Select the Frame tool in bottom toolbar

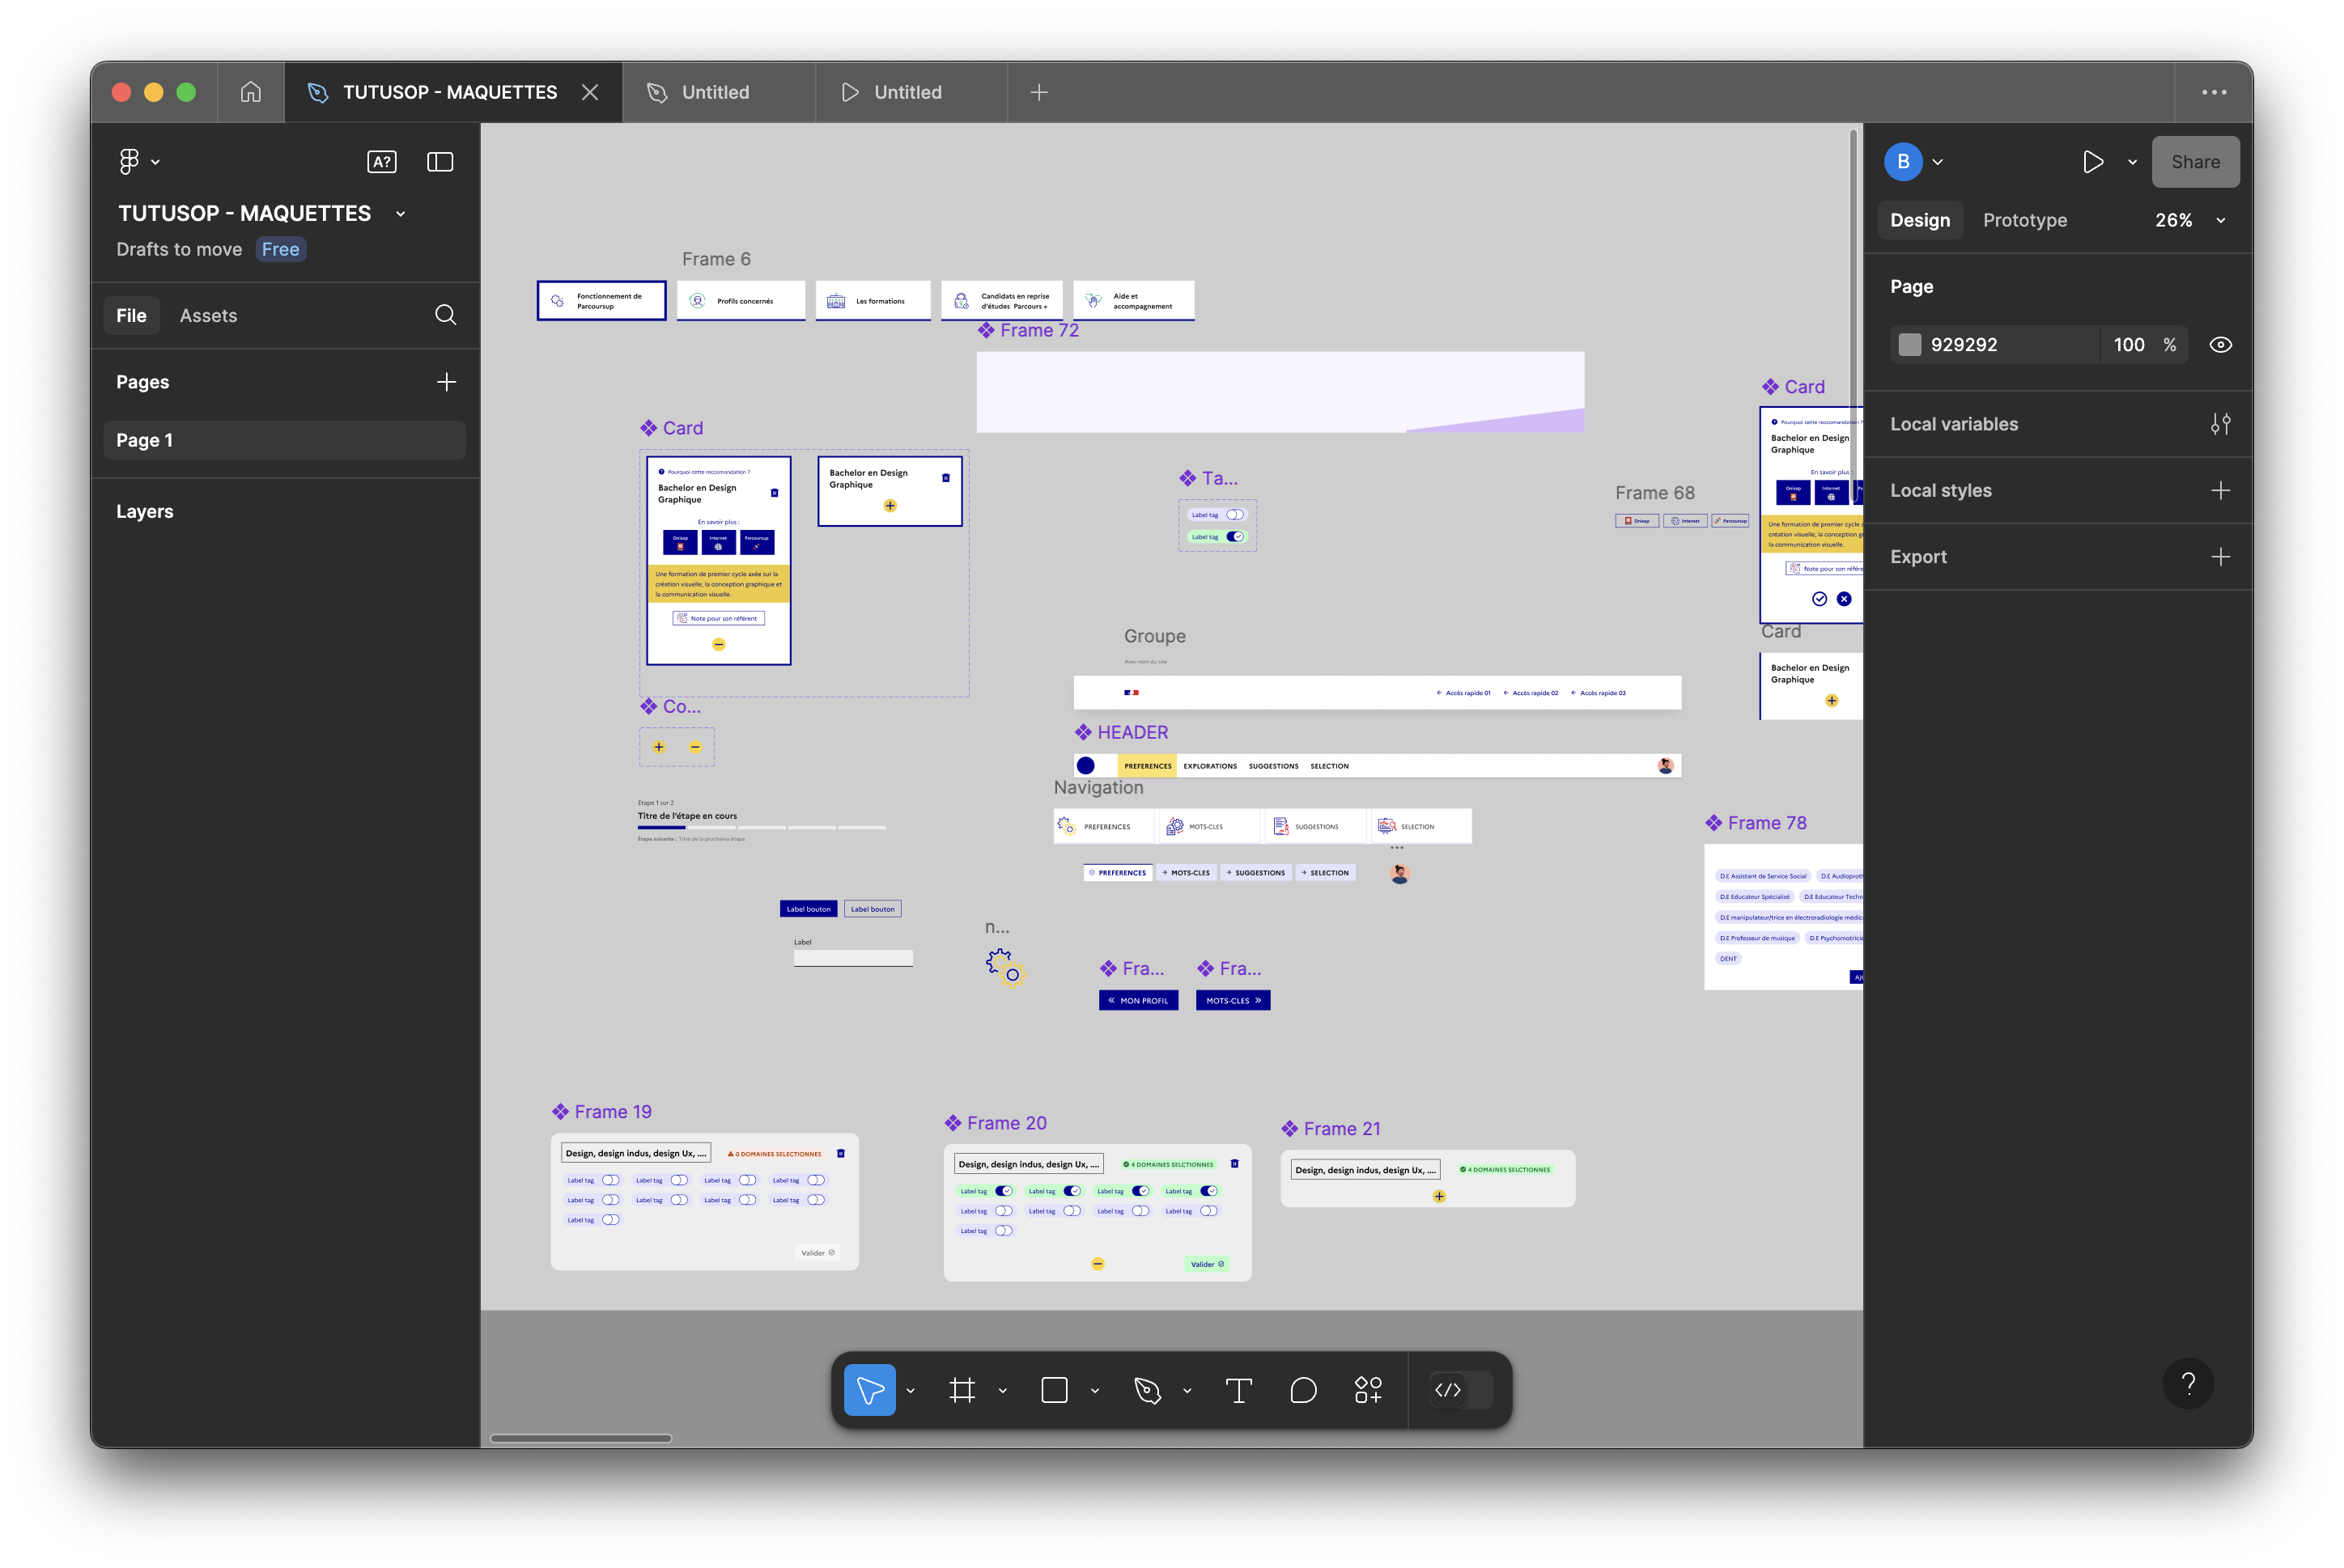coord(962,1390)
